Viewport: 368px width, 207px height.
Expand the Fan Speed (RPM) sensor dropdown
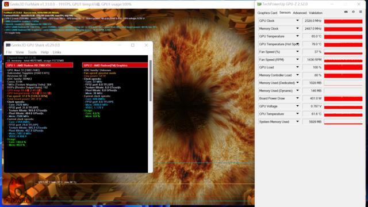click(297, 59)
